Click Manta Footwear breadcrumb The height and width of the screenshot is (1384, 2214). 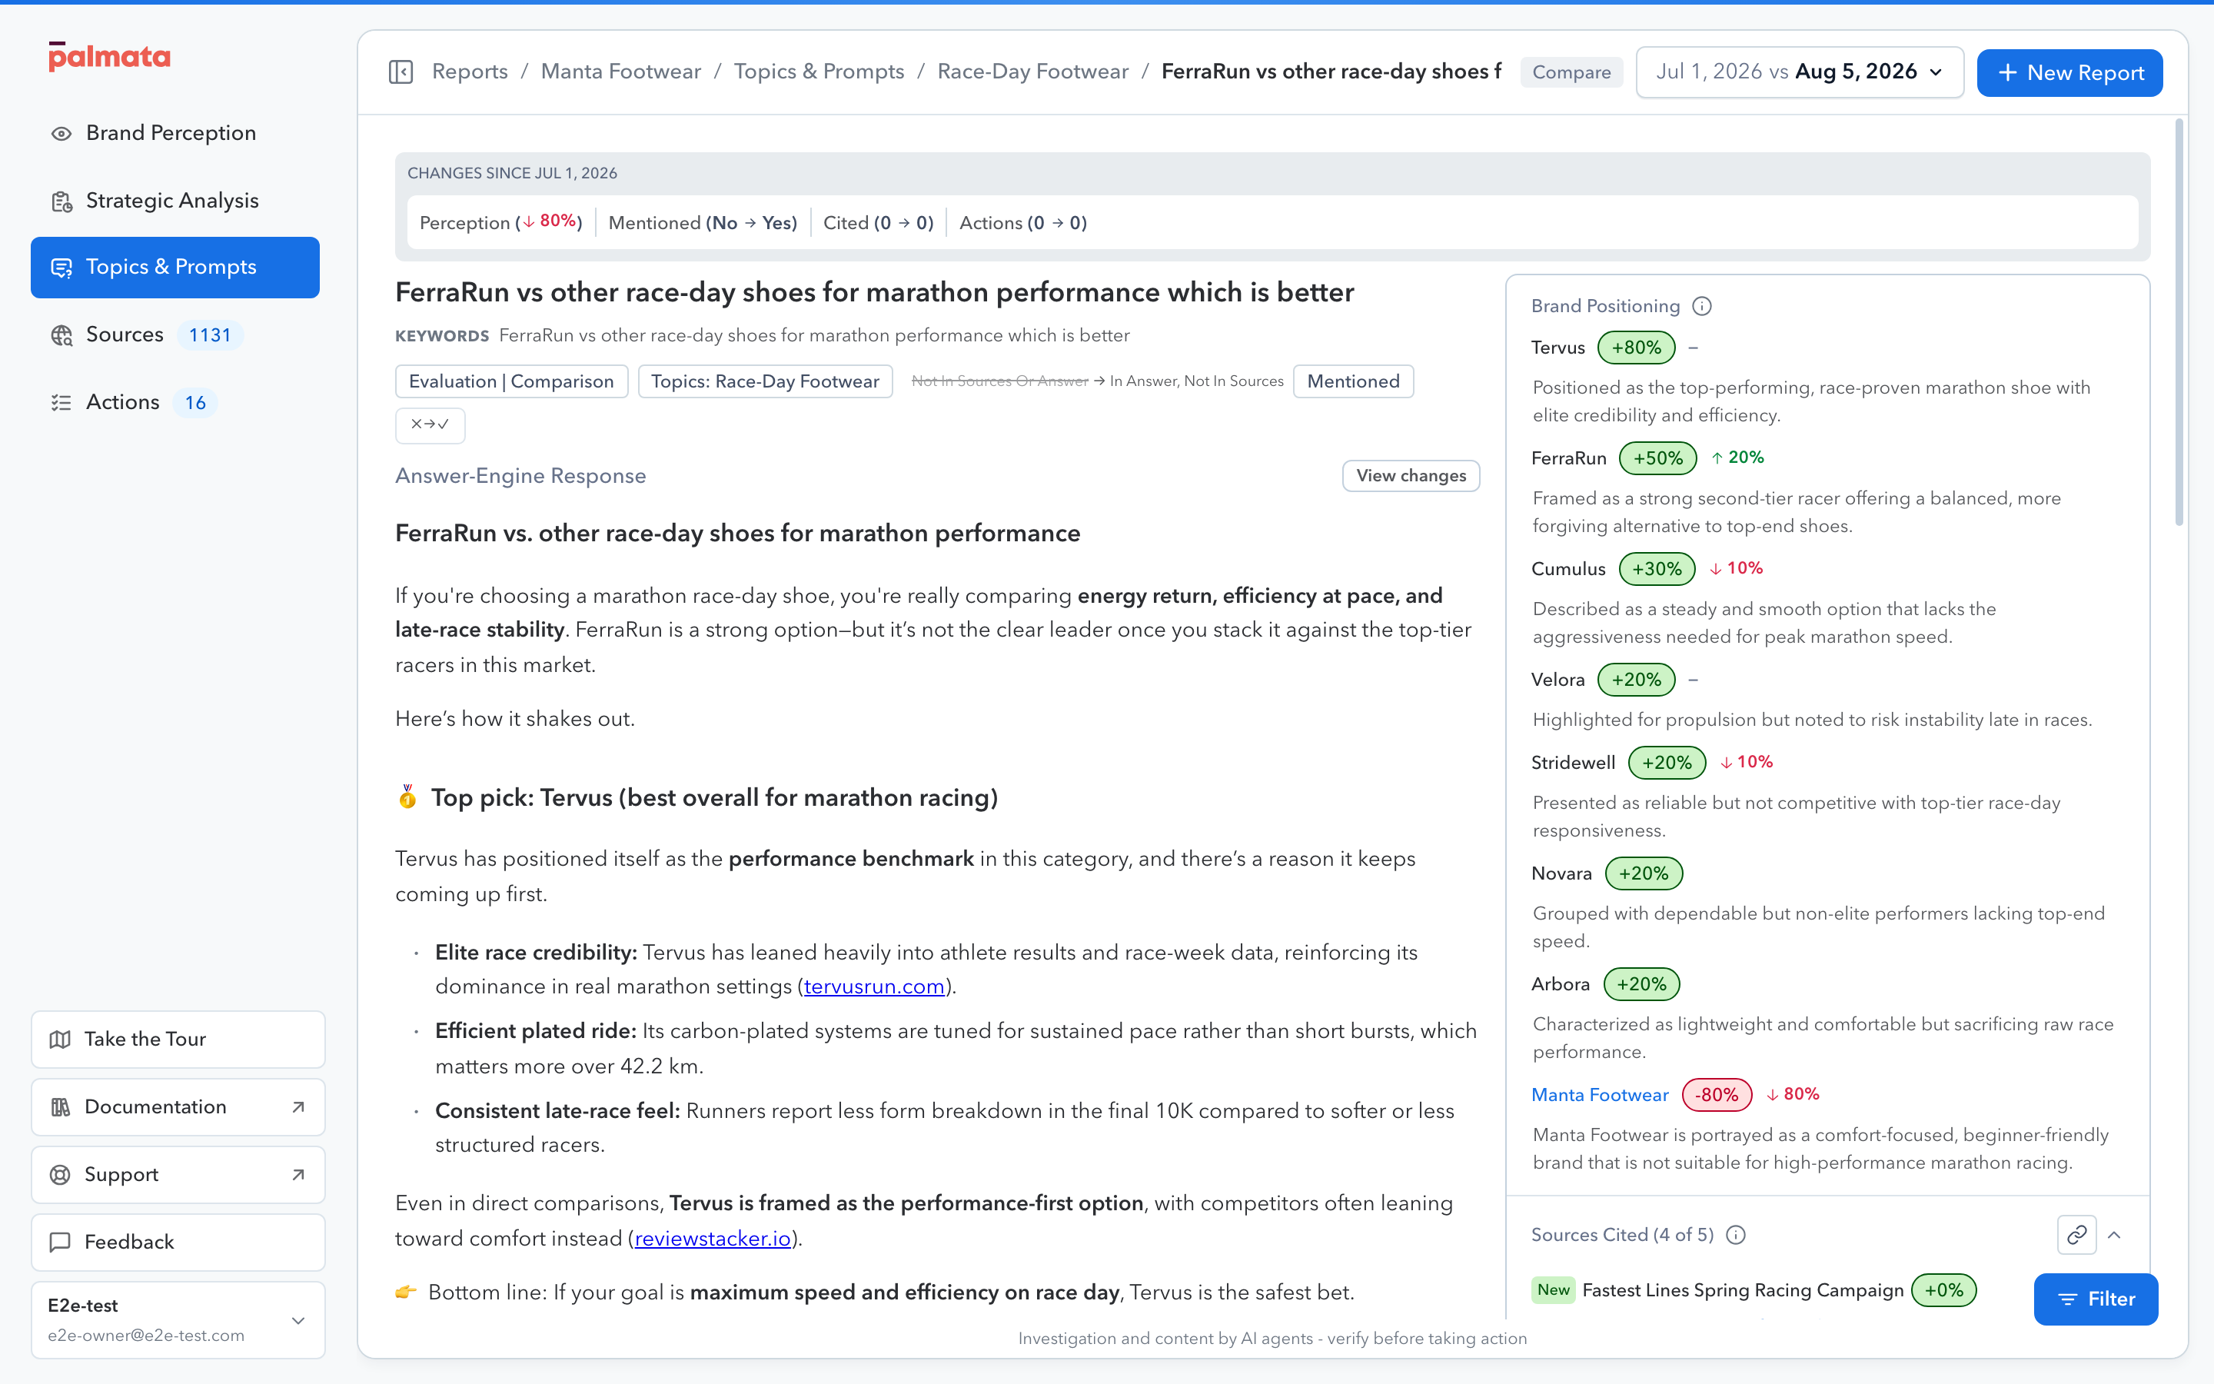tap(620, 72)
